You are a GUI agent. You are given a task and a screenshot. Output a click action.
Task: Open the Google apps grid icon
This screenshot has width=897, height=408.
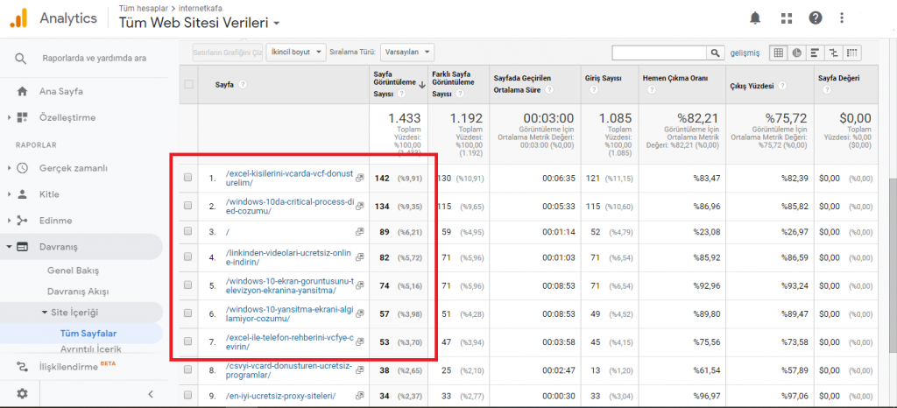pos(787,18)
